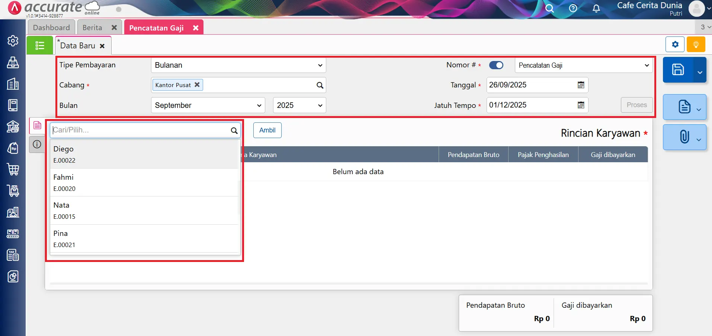This screenshot has width=712, height=336.
Task: Toggle the Nomor # automatic numbering switch
Action: [x=496, y=65]
